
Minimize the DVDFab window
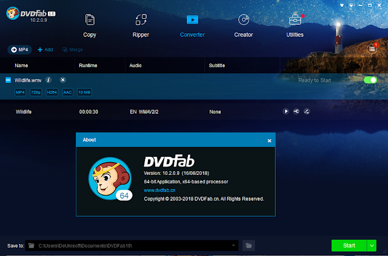pyautogui.click(x=361, y=5)
